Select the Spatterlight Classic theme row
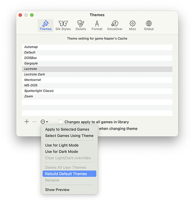 coord(97,91)
